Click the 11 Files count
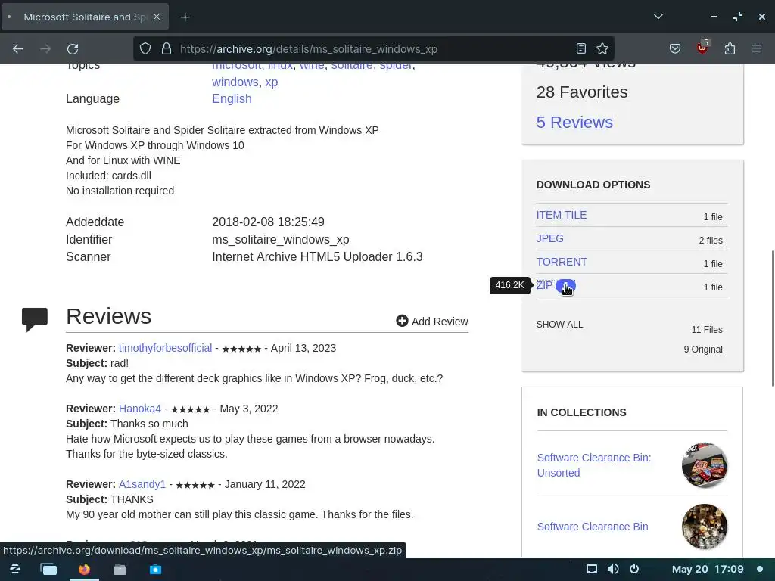The image size is (775, 581). coord(707,330)
